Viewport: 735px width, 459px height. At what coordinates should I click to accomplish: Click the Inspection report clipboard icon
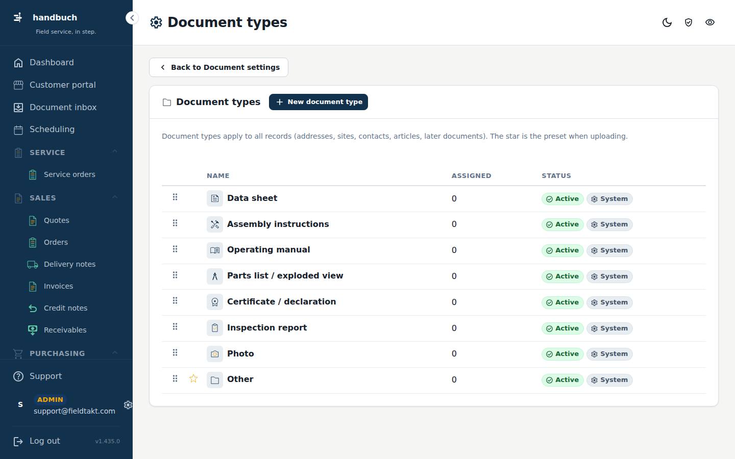[215, 328]
